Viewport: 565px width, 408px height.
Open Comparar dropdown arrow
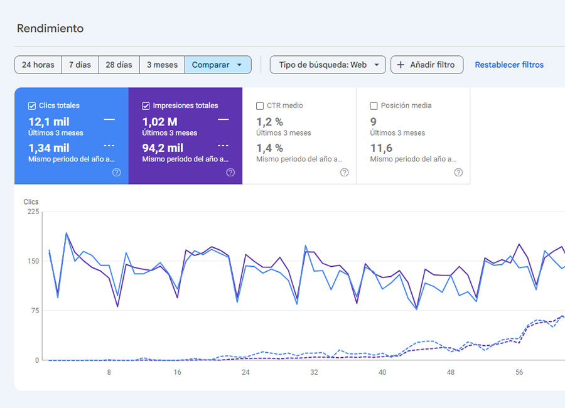click(239, 65)
